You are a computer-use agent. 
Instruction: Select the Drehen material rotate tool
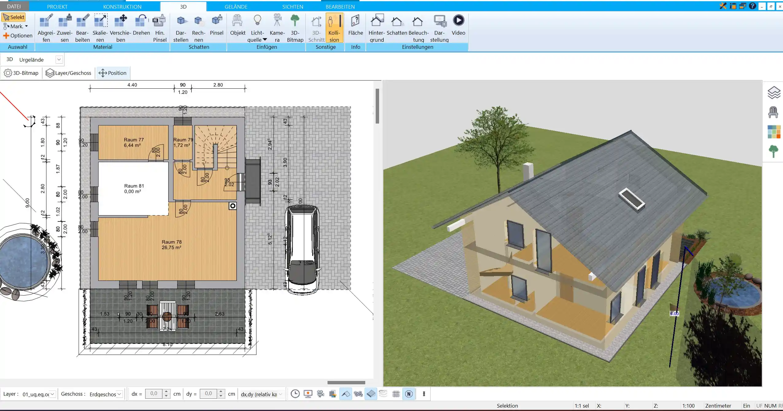tap(141, 25)
